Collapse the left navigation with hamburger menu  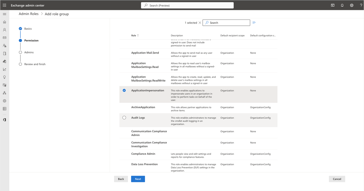(x=4, y=14)
